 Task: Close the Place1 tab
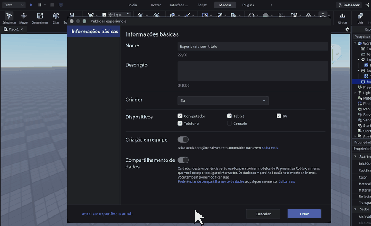tap(22, 29)
